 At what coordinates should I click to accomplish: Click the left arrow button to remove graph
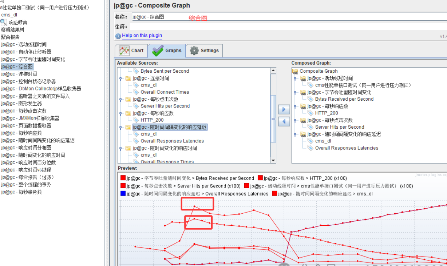284,121
